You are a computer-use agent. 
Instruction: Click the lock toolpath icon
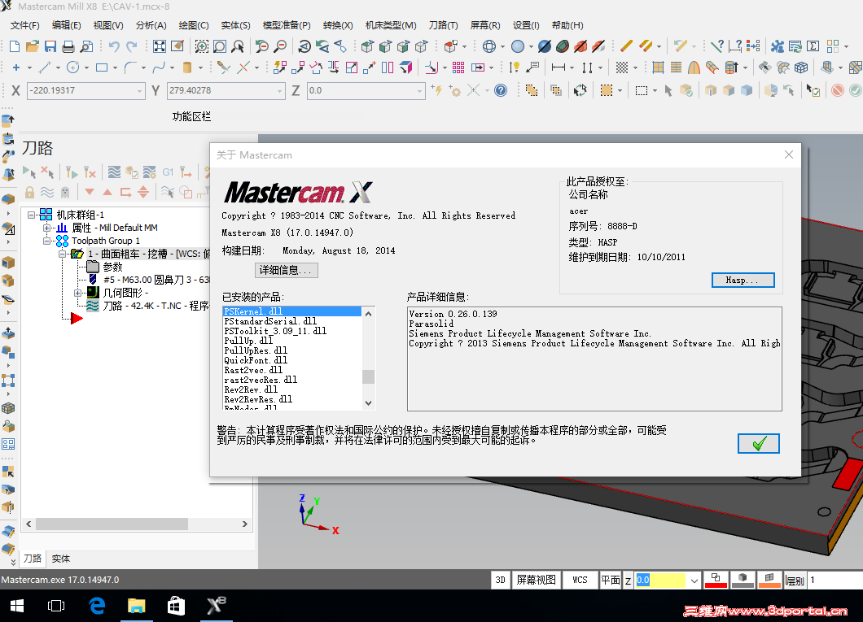click(30, 193)
